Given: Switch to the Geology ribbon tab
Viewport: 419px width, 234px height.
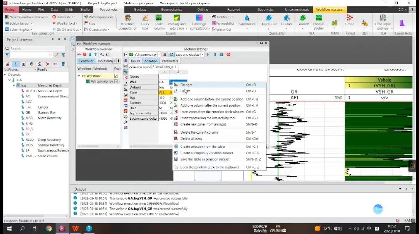Looking at the screenshot, I should pos(140,9).
